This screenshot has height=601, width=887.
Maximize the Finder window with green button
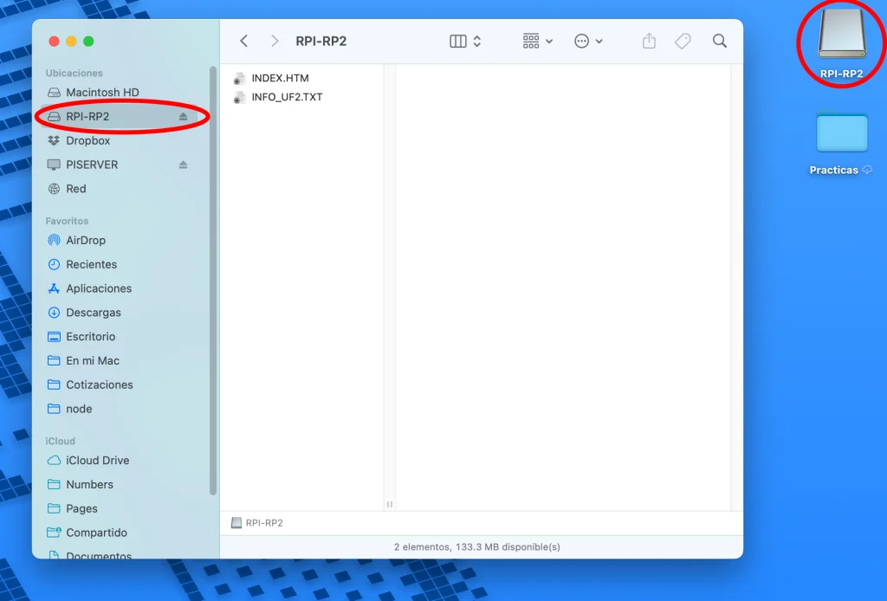click(88, 42)
